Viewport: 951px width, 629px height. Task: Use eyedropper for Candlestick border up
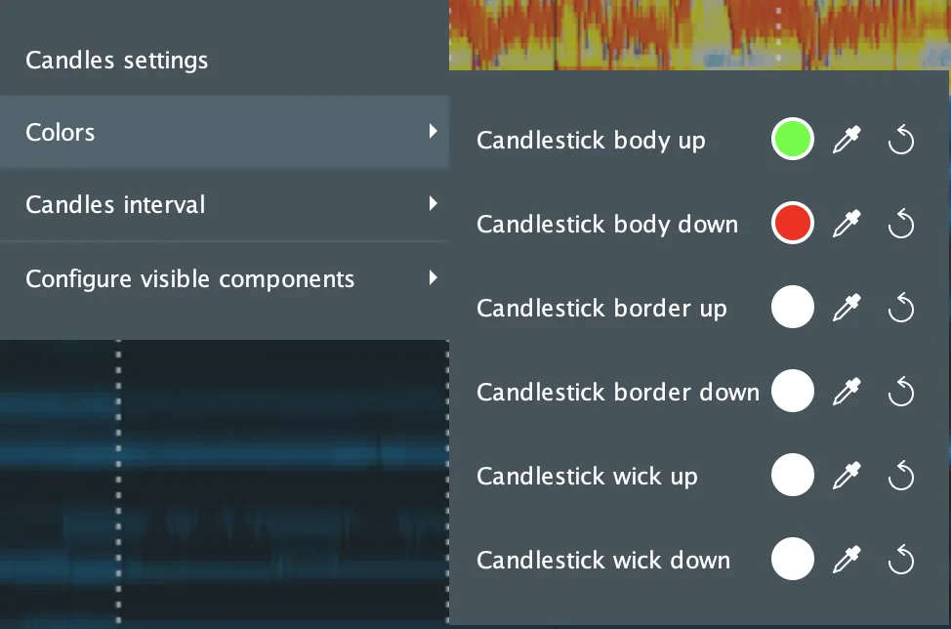pos(846,309)
